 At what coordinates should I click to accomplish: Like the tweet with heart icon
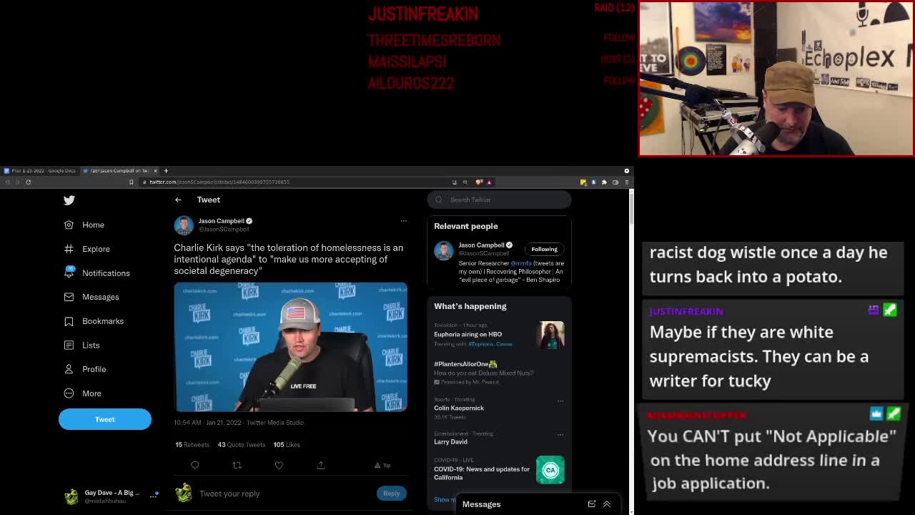click(279, 465)
